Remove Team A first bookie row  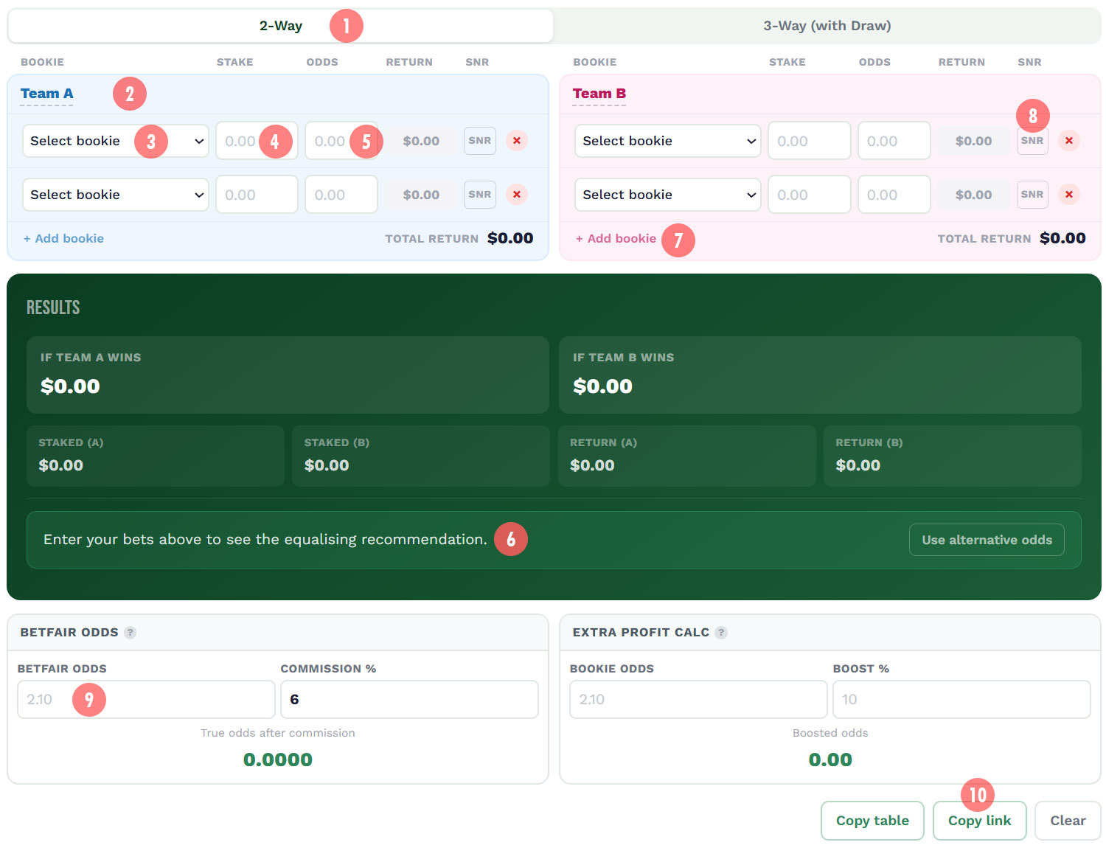517,141
